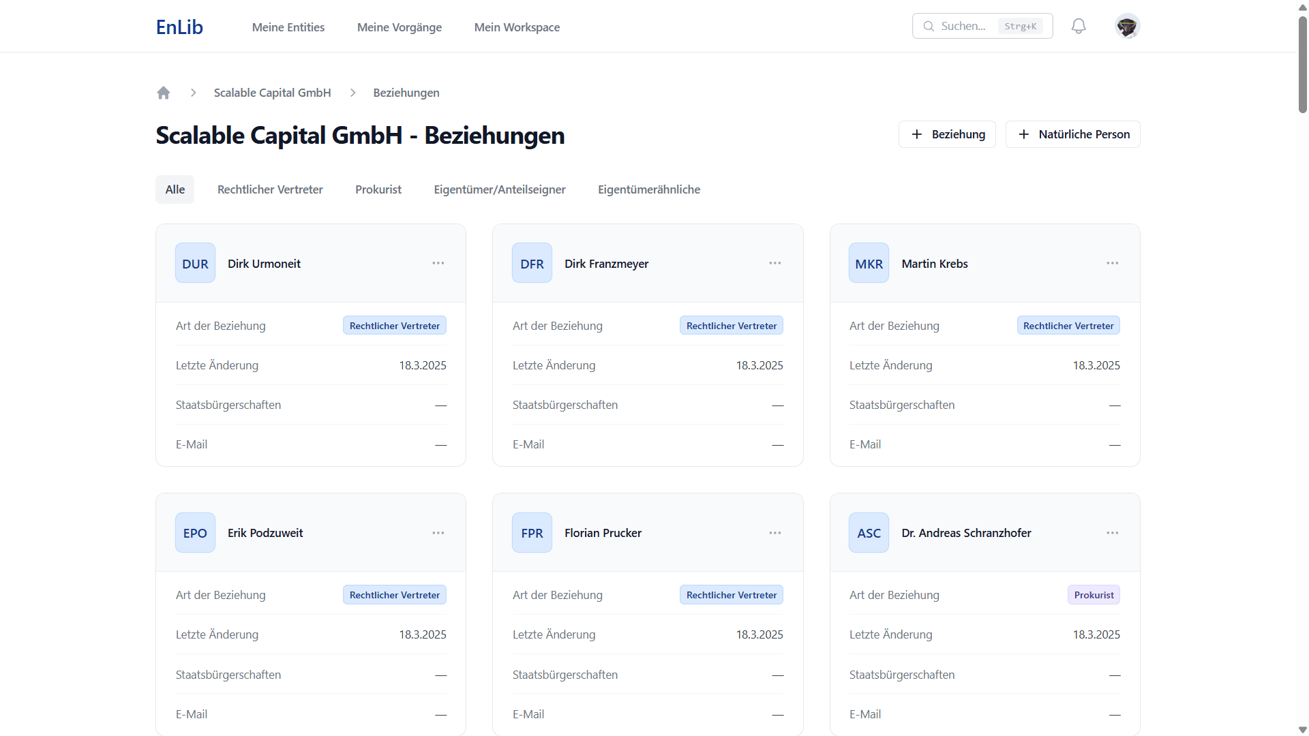Viewport: 1309px width, 736px height.
Task: Click the EnLib logo
Action: [179, 27]
